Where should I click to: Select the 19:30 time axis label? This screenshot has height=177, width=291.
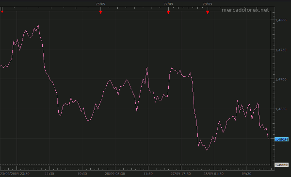[82, 174]
